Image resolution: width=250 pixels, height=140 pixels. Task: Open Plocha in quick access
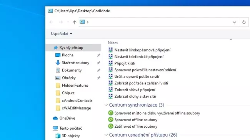click(x=68, y=55)
